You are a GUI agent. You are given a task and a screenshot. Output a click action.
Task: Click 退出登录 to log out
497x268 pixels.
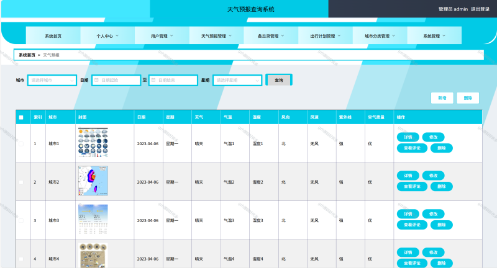click(x=480, y=9)
